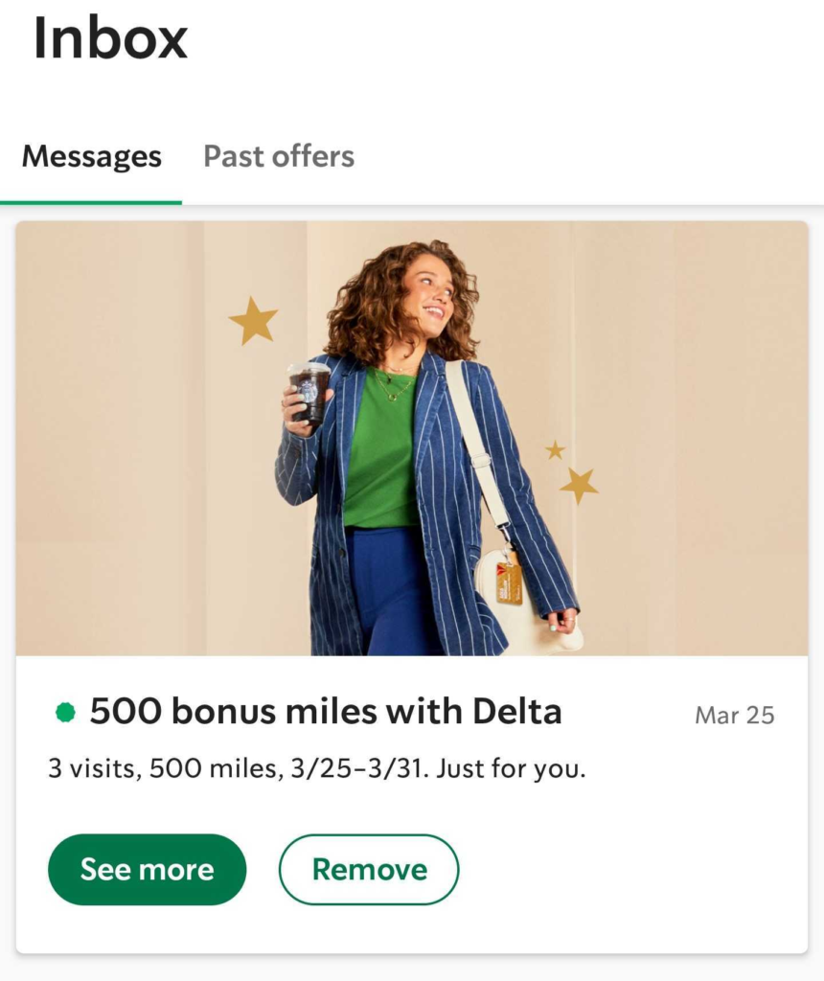Tap the smallest gold star in the photo
The height and width of the screenshot is (981, 824).
click(555, 449)
